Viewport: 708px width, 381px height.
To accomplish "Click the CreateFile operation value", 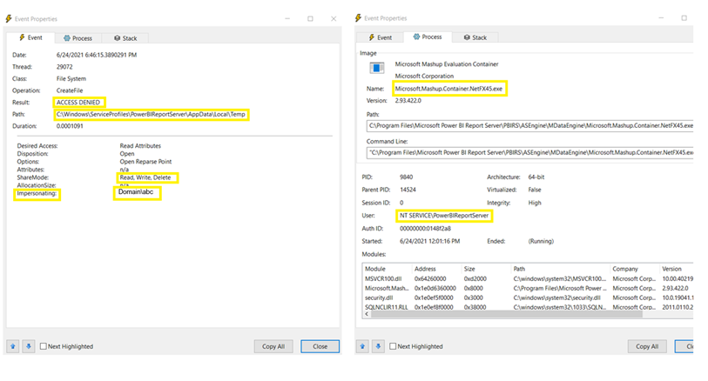I will pyautogui.click(x=70, y=90).
